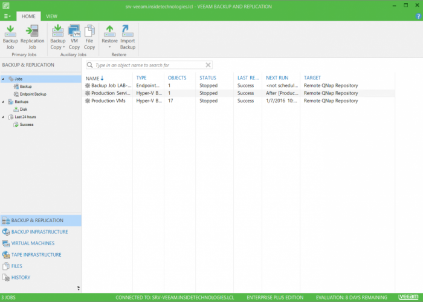Viewport: 423px width, 302px height.
Task: Clear the search field with the X
Action: pos(208,65)
